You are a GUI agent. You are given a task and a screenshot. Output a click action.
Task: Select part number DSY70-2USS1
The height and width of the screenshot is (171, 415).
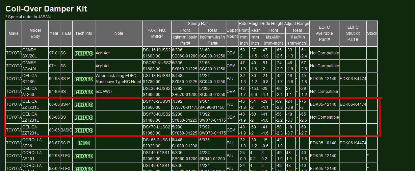click(x=157, y=101)
